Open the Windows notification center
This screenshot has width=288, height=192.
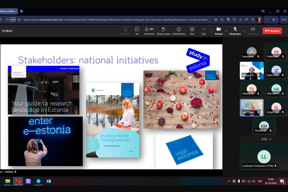pyautogui.click(x=282, y=181)
